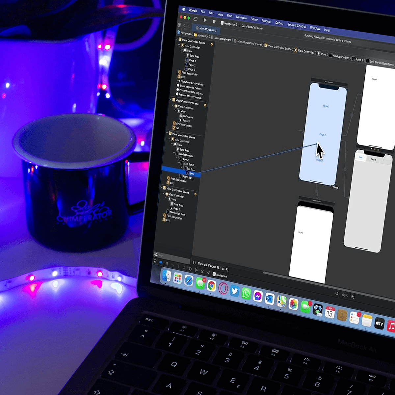Click the Run (play) button in Xcode toolbar

[x=205, y=20]
